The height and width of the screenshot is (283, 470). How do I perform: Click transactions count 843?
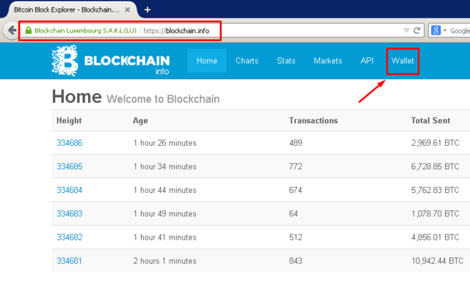click(x=295, y=261)
